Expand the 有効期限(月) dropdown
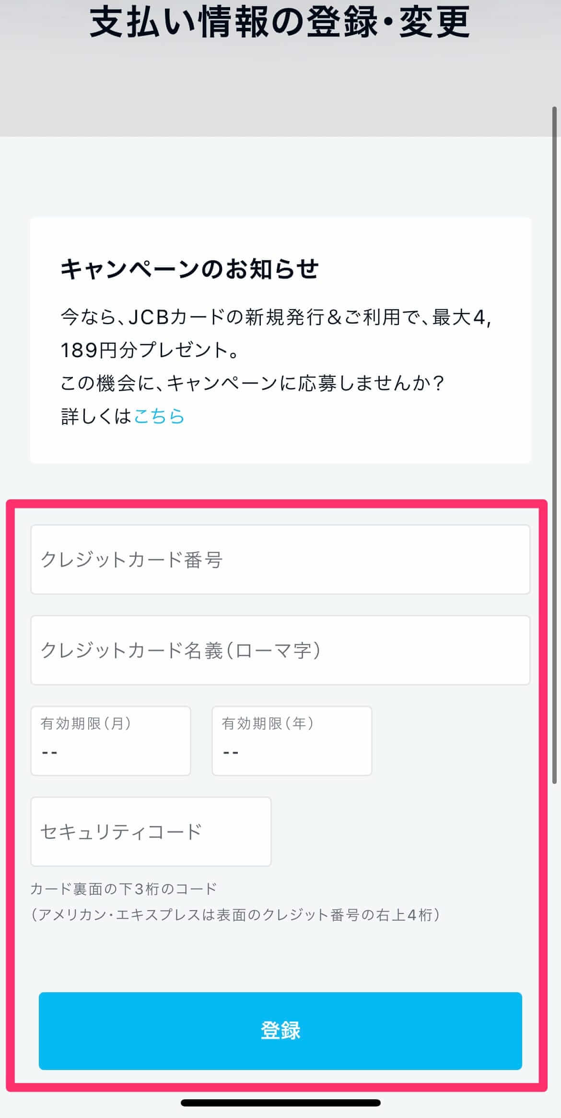The width and height of the screenshot is (561, 1118). click(111, 741)
